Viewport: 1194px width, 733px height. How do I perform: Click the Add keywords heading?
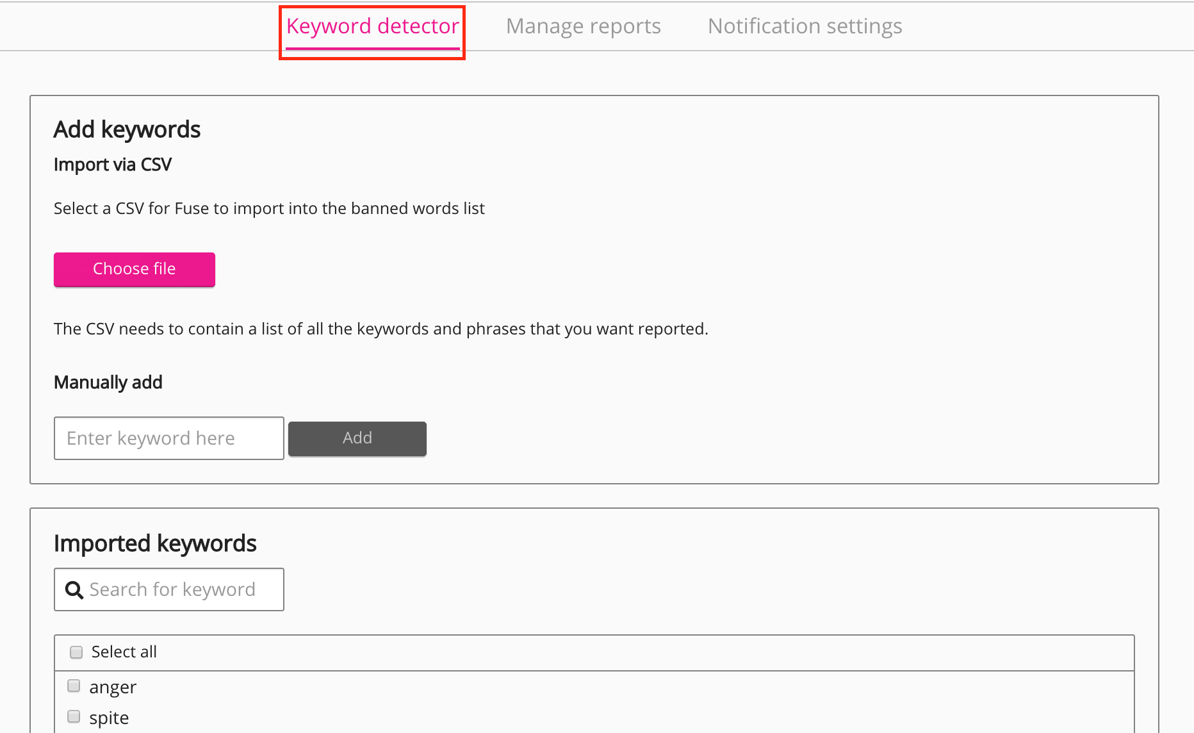[127, 129]
